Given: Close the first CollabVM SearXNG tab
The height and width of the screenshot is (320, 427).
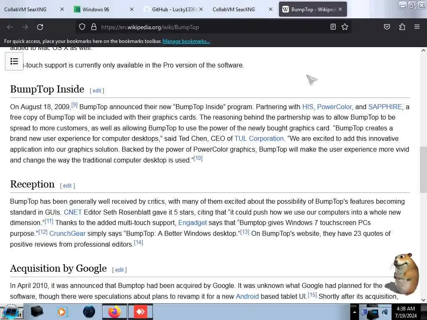Looking at the screenshot, I should click(x=62, y=9).
